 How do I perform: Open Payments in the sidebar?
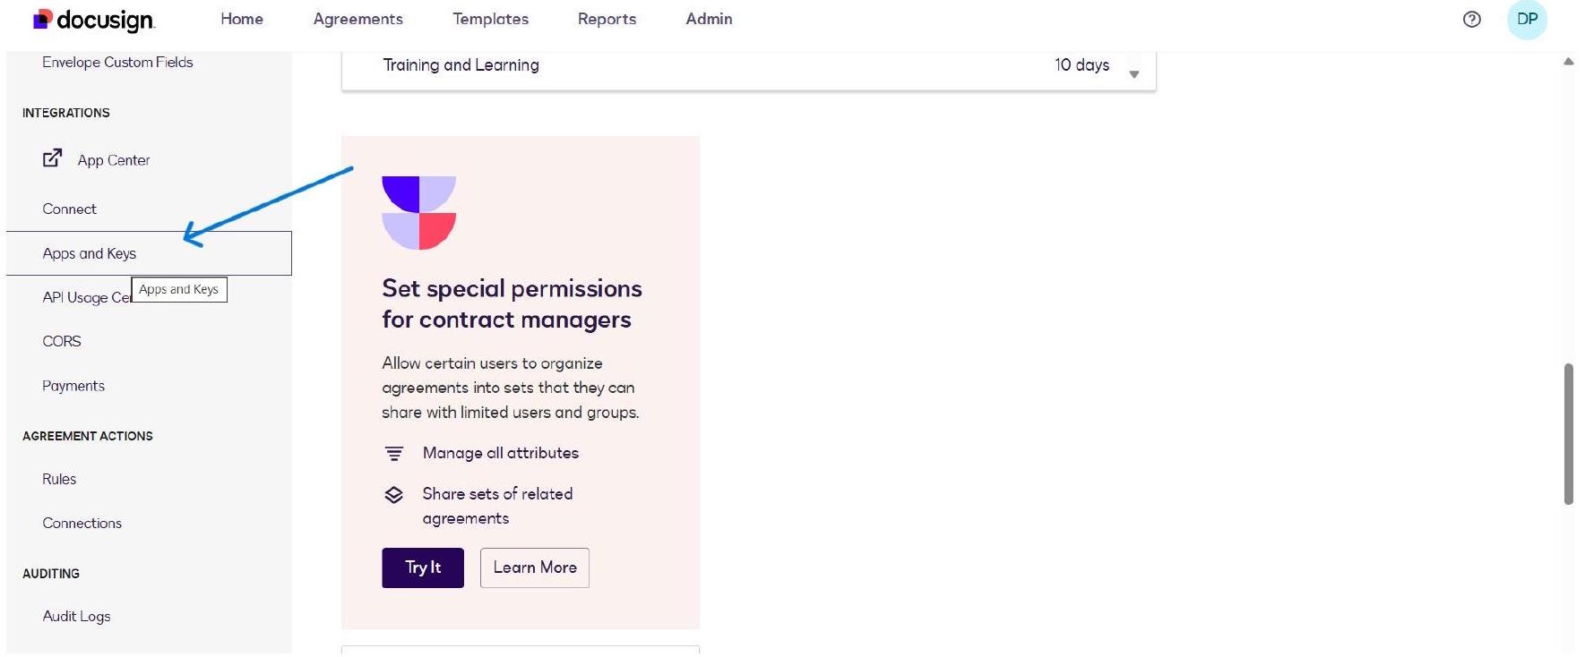point(73,386)
